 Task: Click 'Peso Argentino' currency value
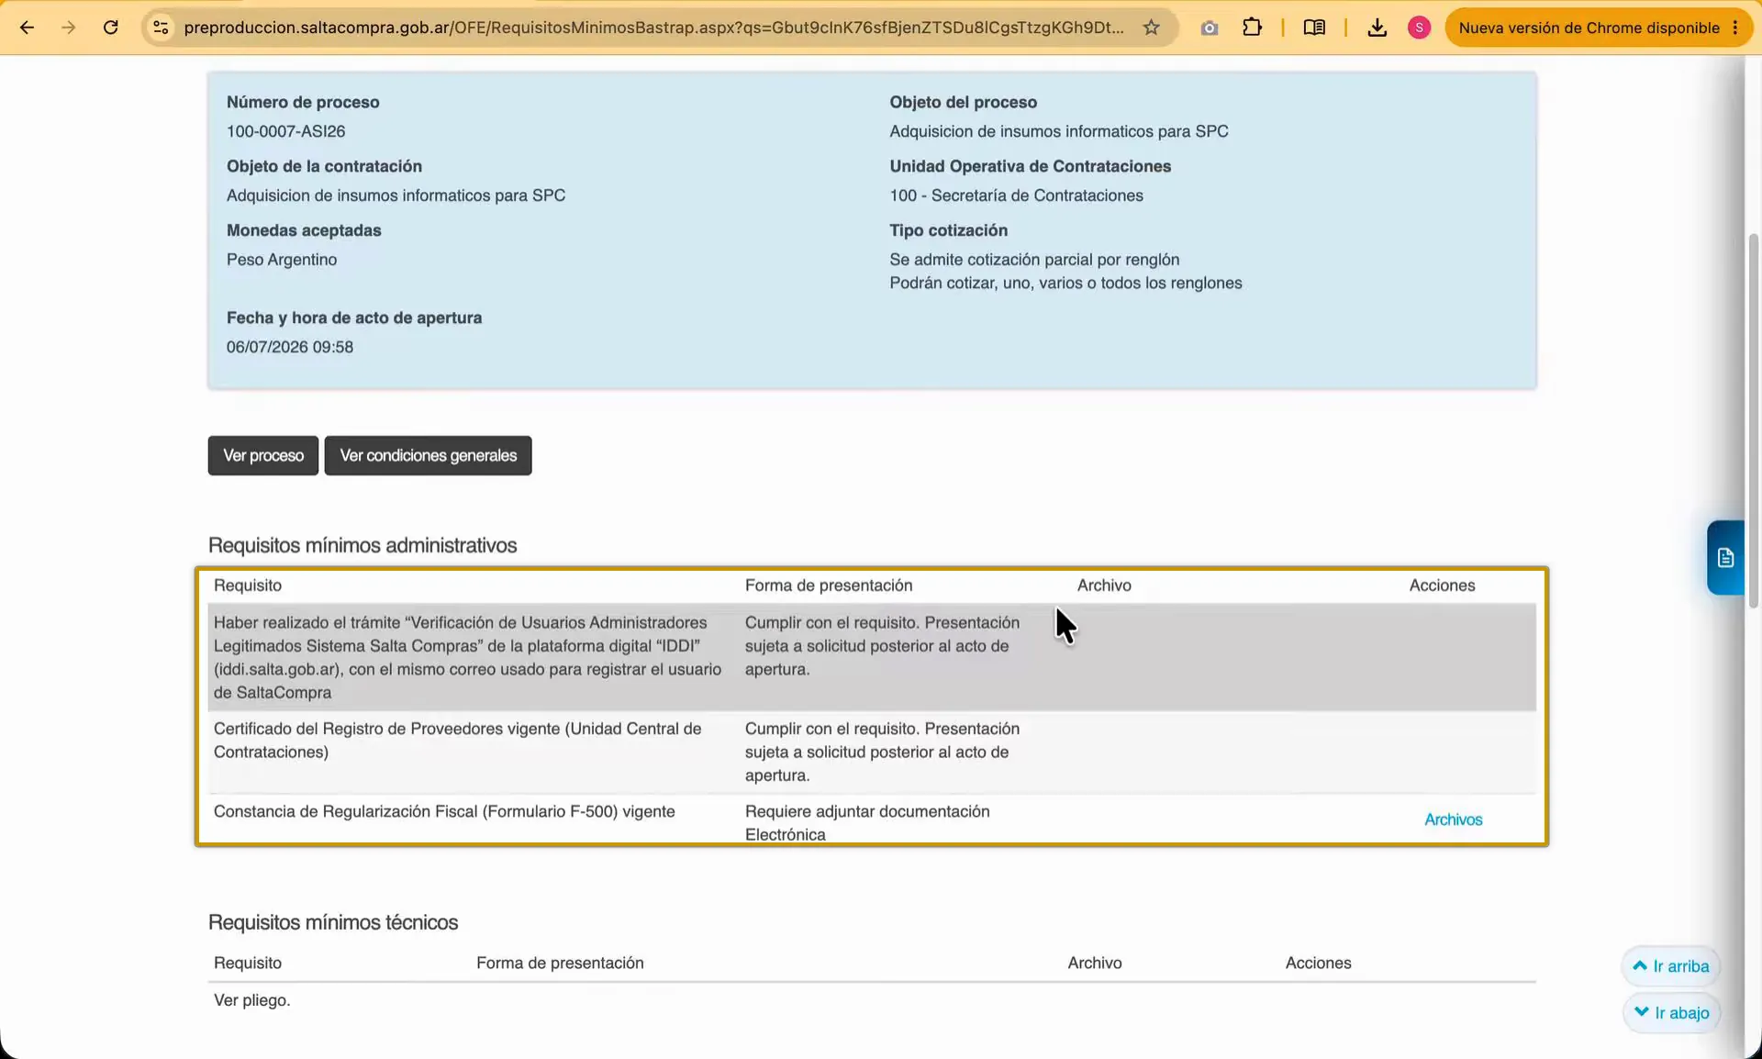click(x=282, y=260)
